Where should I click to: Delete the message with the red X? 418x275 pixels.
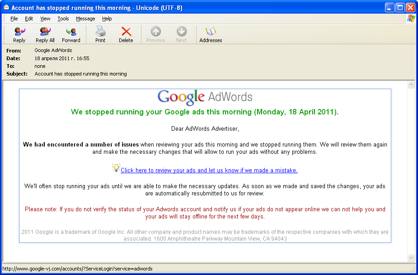tap(126, 35)
